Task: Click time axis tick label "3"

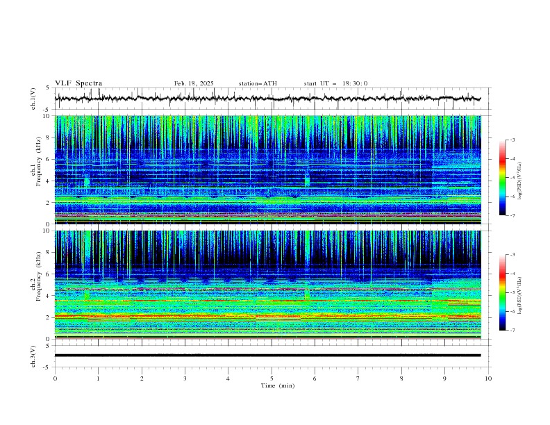Action: click(185, 378)
